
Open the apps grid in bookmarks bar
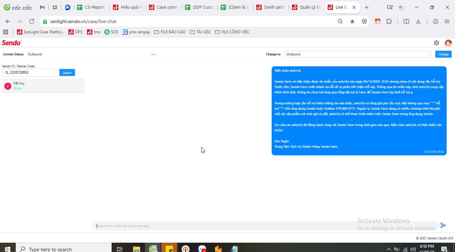click(x=6, y=32)
